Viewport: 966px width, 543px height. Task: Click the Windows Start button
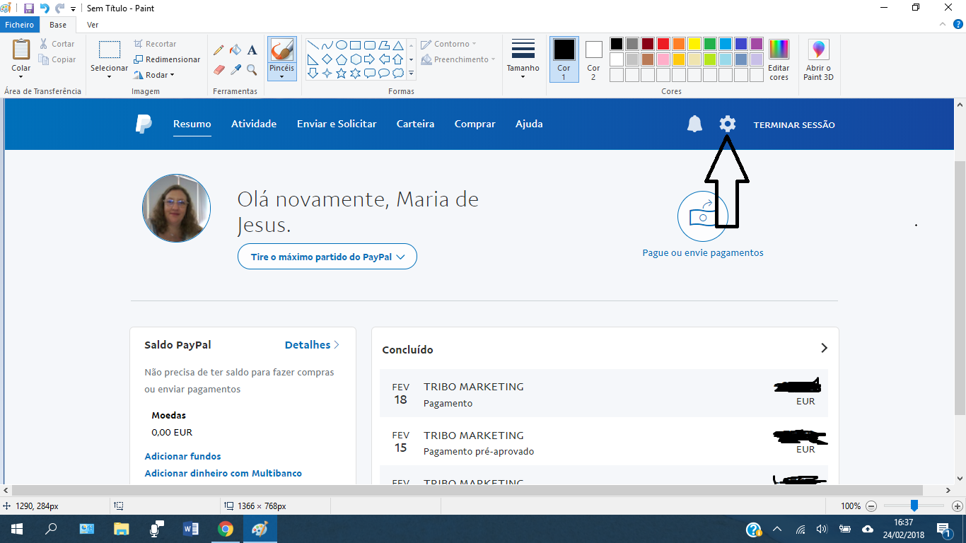click(16, 529)
